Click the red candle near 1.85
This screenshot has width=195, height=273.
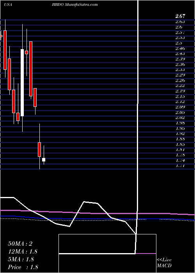click(x=39, y=149)
